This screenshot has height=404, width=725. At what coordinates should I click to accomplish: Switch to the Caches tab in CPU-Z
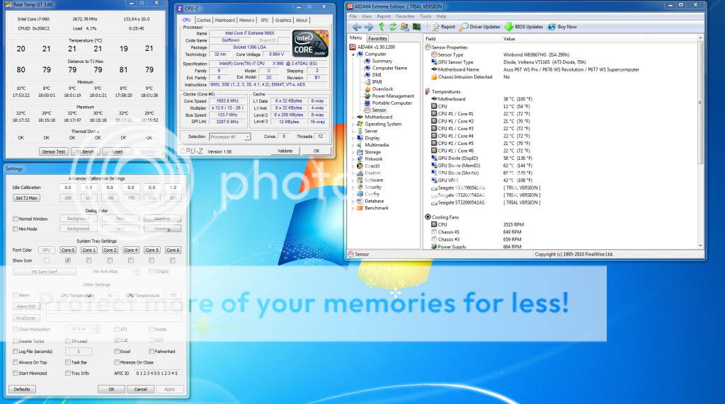tap(203, 20)
